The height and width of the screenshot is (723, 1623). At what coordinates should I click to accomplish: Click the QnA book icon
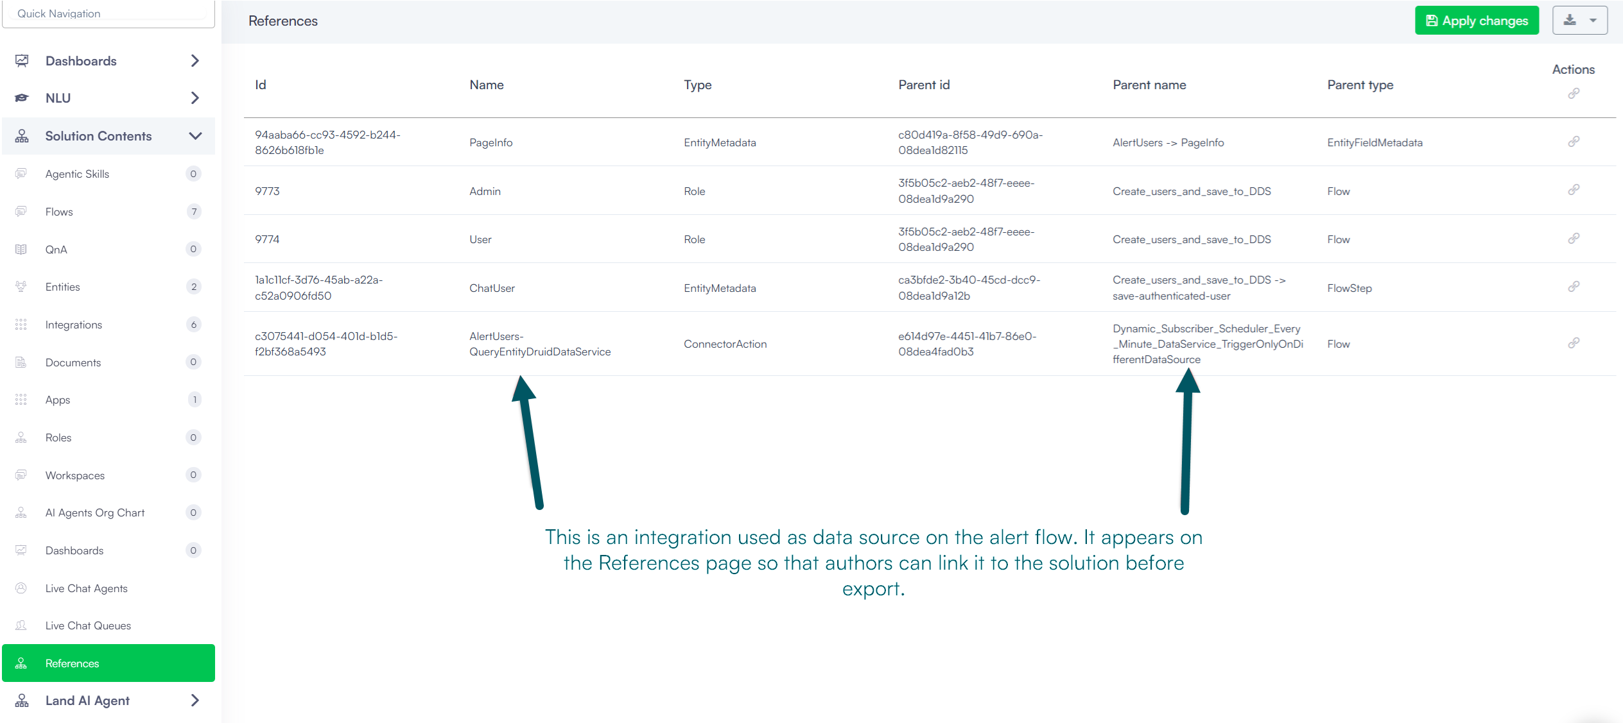pyautogui.click(x=21, y=250)
